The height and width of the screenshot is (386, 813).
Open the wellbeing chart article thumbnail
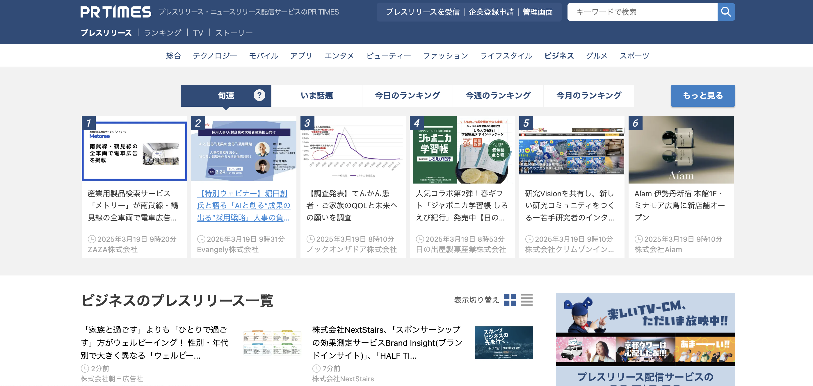click(272, 343)
